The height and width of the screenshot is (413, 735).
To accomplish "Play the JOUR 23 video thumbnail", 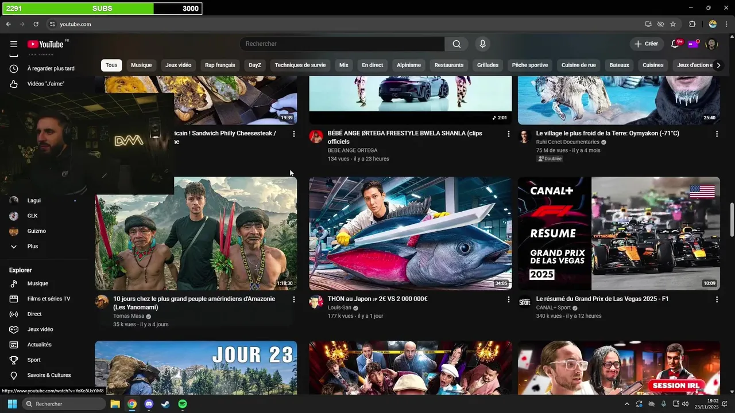I will click(x=196, y=368).
